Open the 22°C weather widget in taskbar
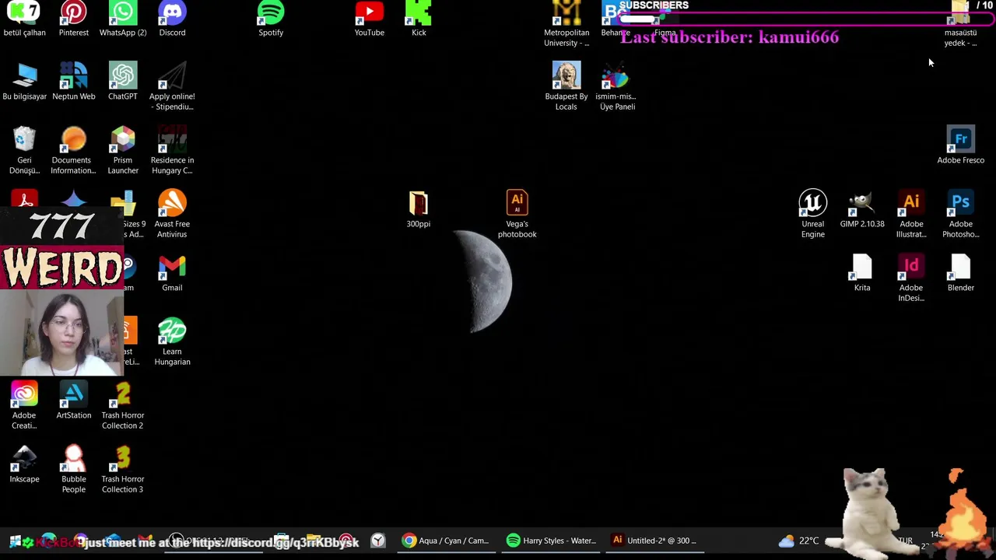This screenshot has width=996, height=560. tap(798, 541)
